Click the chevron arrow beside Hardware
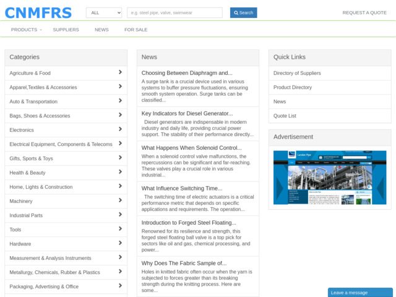 120,243
